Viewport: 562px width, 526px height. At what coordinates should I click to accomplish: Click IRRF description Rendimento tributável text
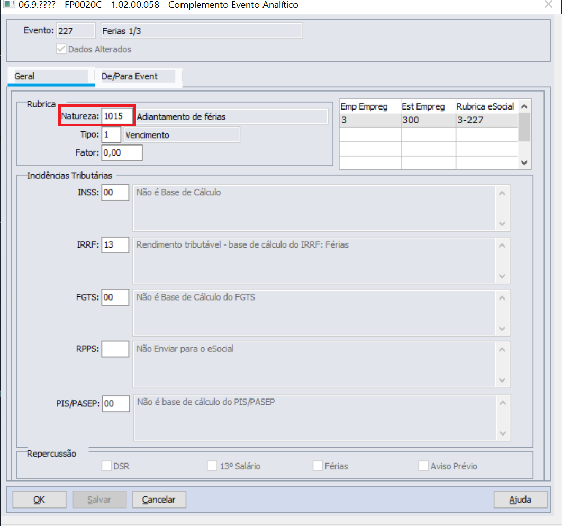242,244
